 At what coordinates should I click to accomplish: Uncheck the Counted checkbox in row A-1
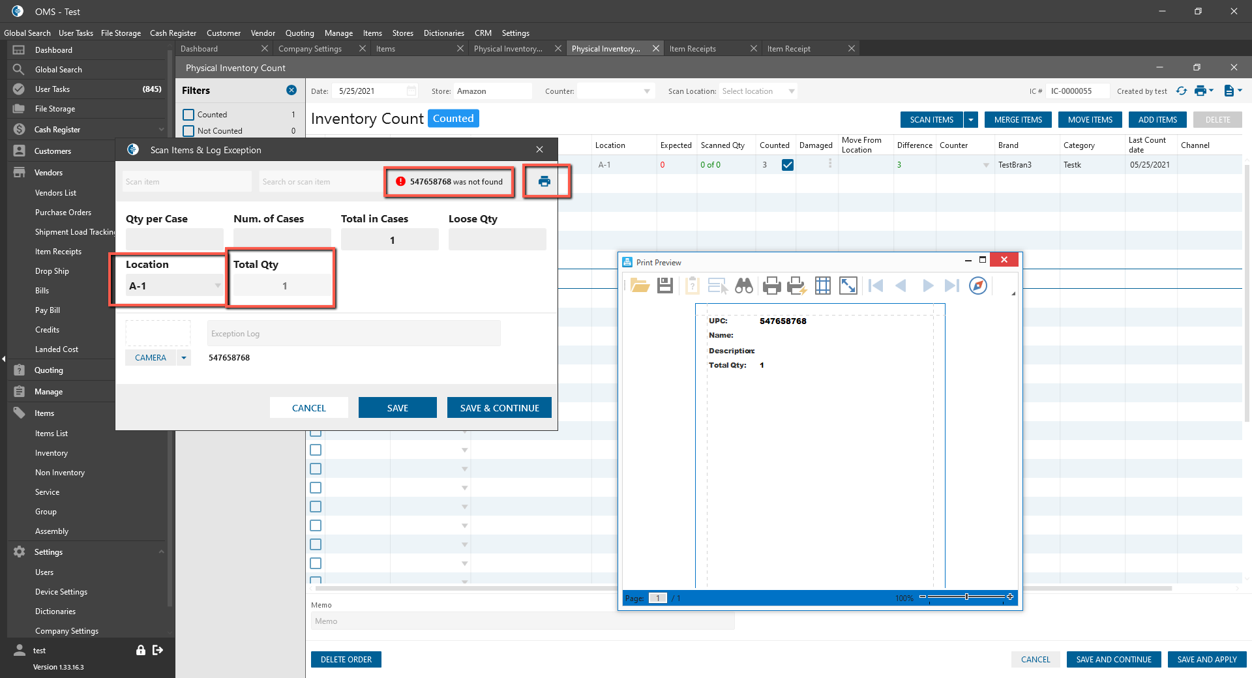coord(788,165)
